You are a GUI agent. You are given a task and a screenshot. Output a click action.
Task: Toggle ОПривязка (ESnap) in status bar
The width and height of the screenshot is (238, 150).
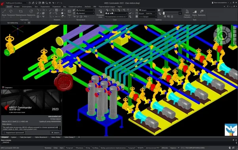coord(79,148)
